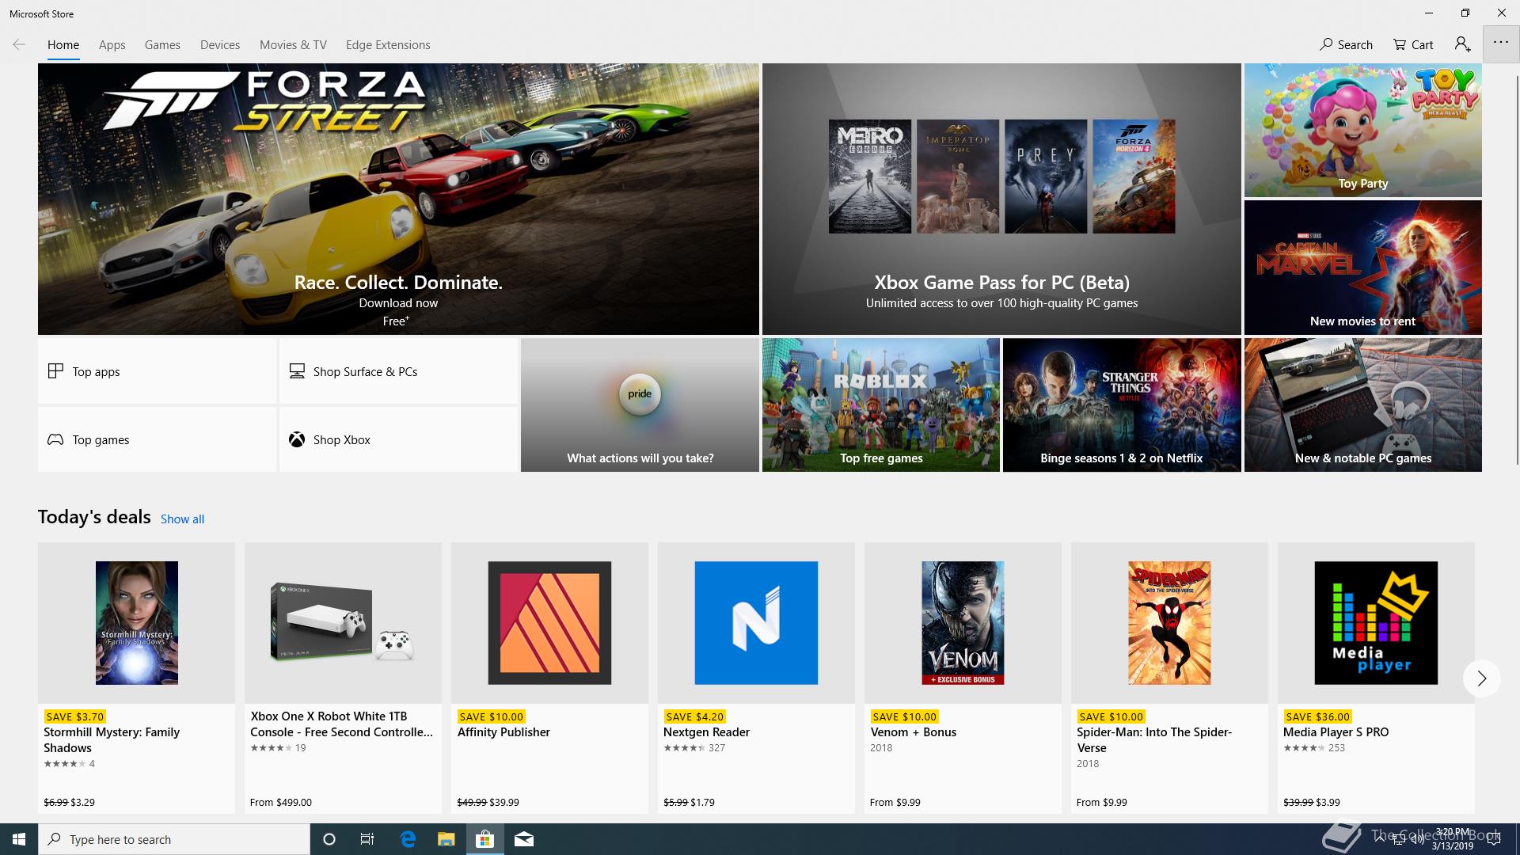Open the Affinity Publisher app icon
The image size is (1520, 855).
pos(549,623)
